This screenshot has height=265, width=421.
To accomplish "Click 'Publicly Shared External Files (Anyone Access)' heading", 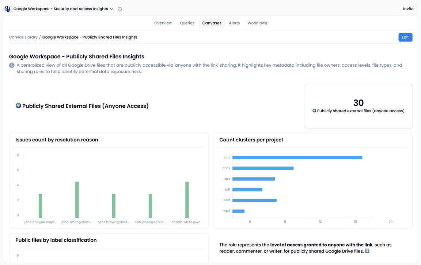I will click(85, 106).
